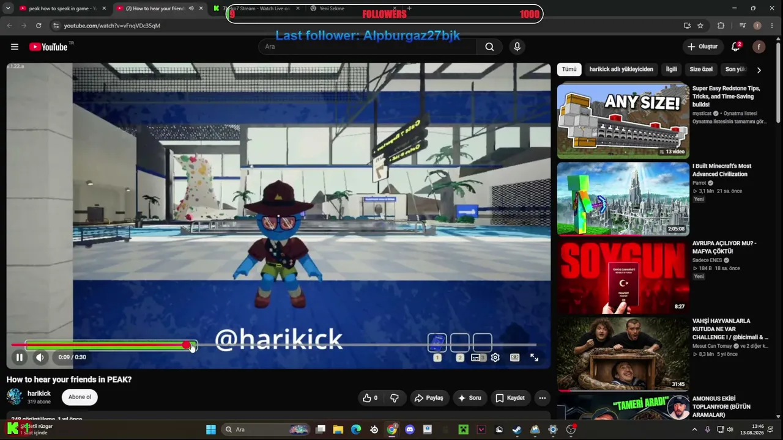Reload the page

pyautogui.click(x=39, y=26)
